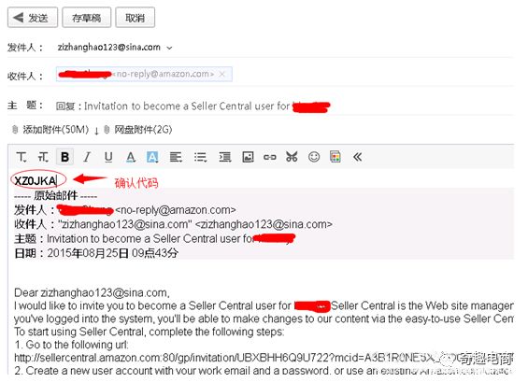Open the emoji smiley picker
The width and height of the screenshot is (528, 382).
coord(314,157)
